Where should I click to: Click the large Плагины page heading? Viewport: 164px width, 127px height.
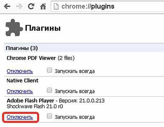coord(43,28)
